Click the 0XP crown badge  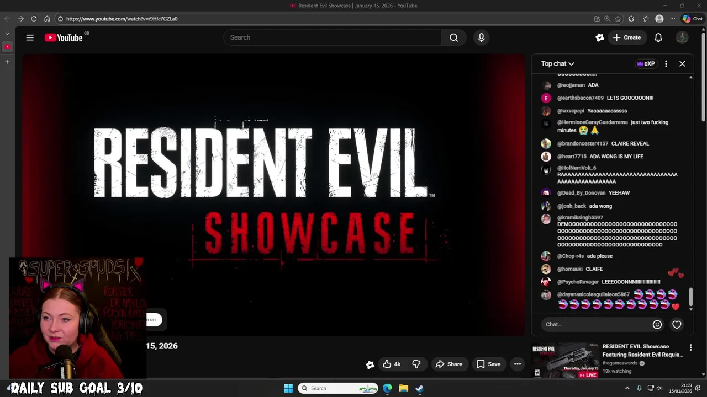pyautogui.click(x=646, y=64)
